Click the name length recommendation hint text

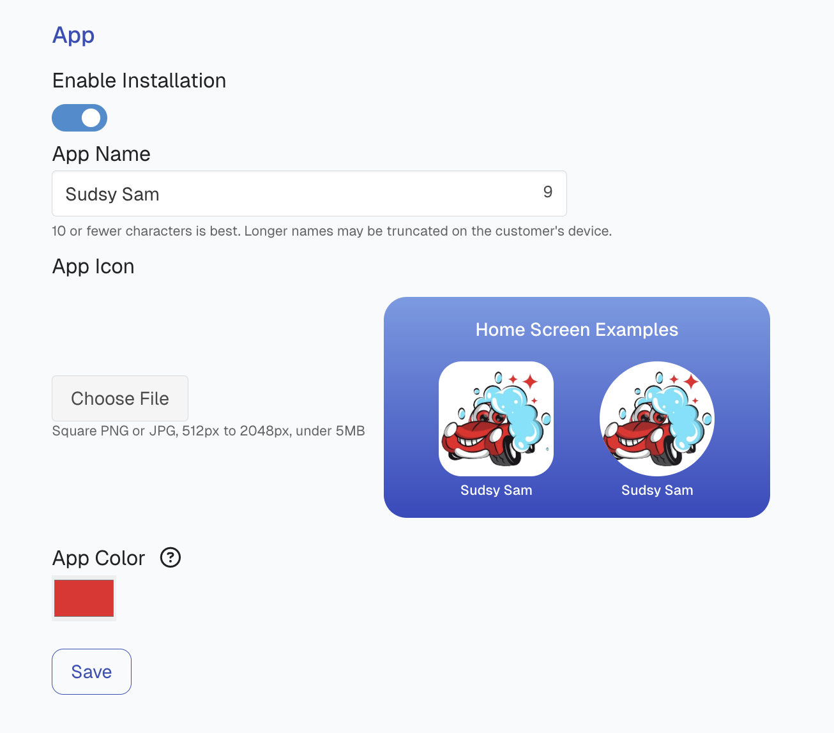(332, 231)
